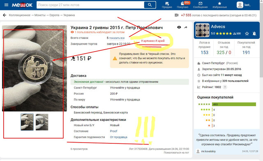Screen dimensions: 263x161
Task: Open the Продаю section
Action: pyautogui.click(x=167, y=5)
